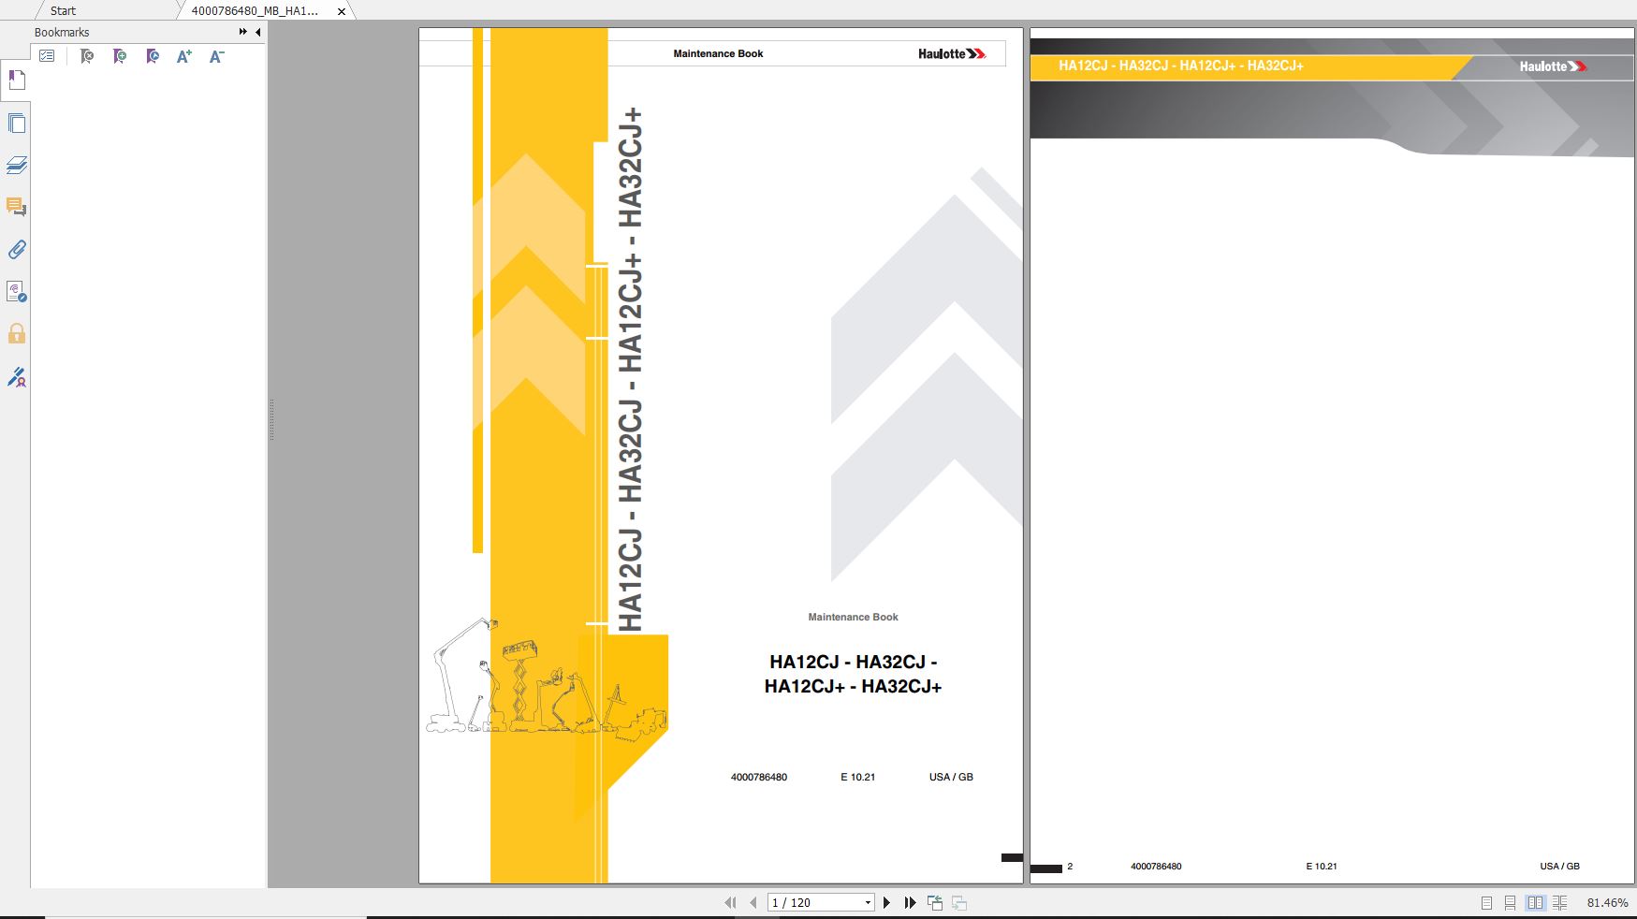1637x919 pixels.
Task: Decrease bookmark font size with A-
Action: pyautogui.click(x=216, y=57)
